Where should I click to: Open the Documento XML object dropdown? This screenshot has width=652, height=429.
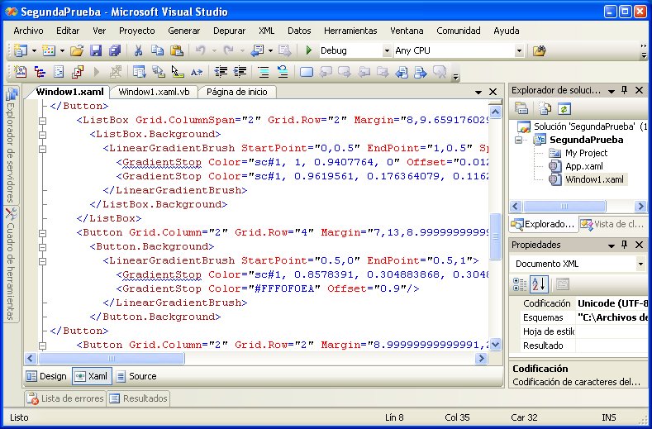pos(640,264)
